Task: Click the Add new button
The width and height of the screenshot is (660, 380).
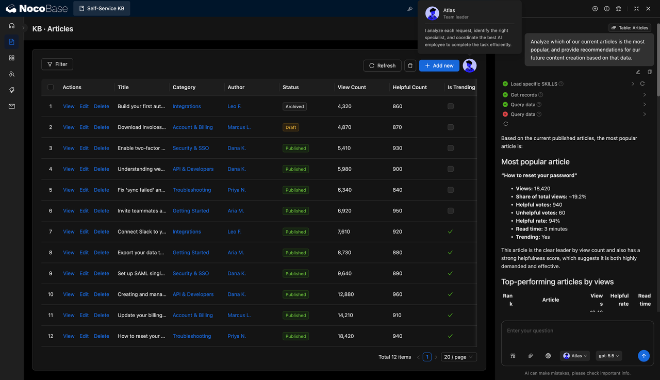Action: [439, 65]
